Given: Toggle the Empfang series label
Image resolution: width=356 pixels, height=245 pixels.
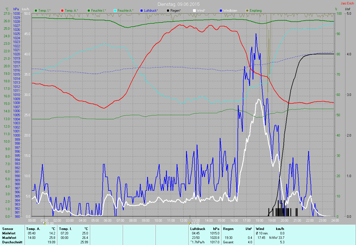Looking at the screenshot, I should pyautogui.click(x=256, y=11).
